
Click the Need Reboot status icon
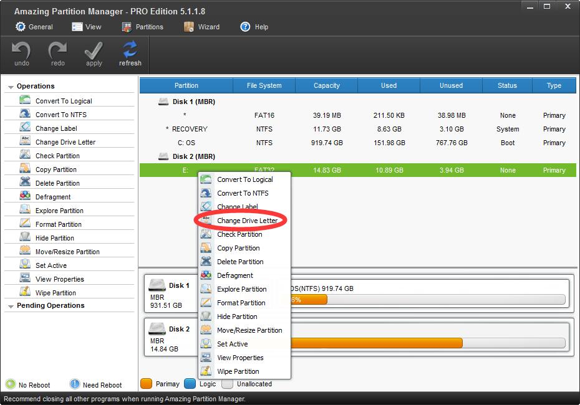coord(75,384)
